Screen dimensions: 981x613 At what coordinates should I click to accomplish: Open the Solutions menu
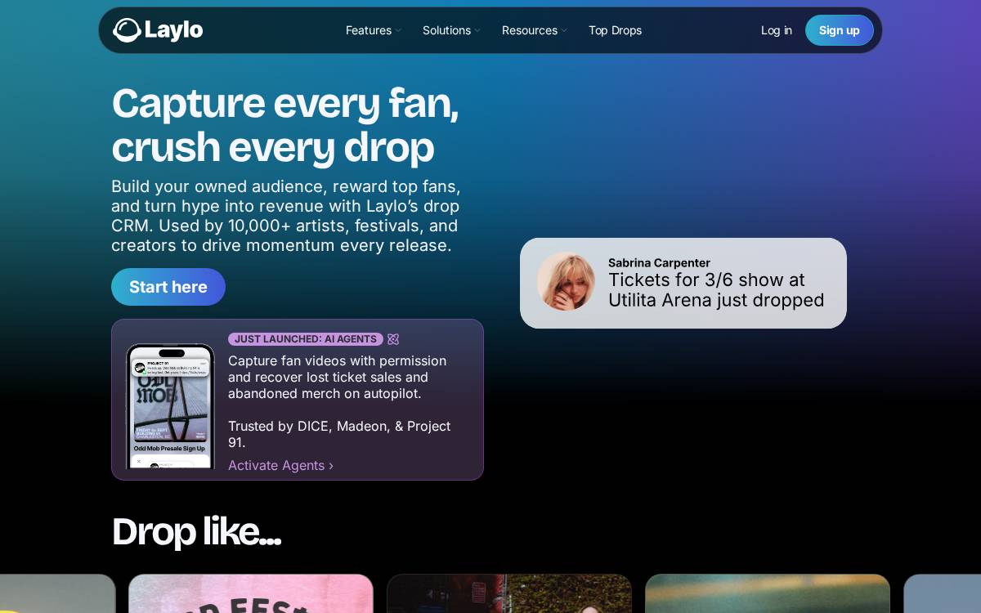446,30
